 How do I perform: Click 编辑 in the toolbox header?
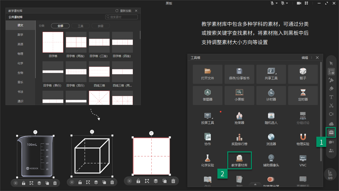305,57
